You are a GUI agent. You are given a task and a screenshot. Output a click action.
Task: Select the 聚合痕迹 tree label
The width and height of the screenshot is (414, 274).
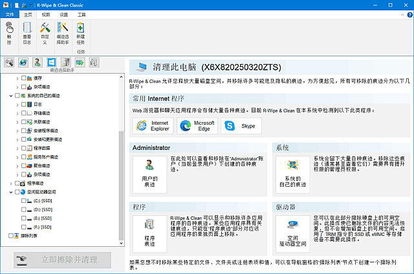pos(41,165)
